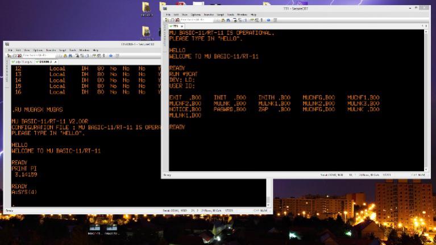
Task: Click blue Help icon in DS90M-1 toolbar
Action: pos(110,56)
